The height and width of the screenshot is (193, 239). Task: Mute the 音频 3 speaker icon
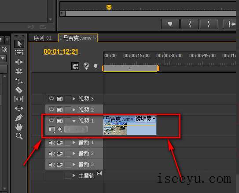52,165
